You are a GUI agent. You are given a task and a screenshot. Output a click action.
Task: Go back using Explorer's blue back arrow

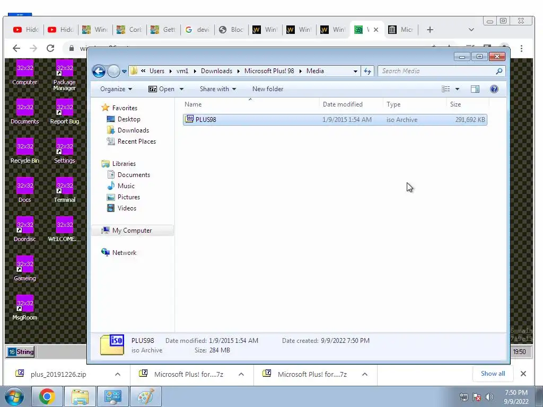pos(99,72)
